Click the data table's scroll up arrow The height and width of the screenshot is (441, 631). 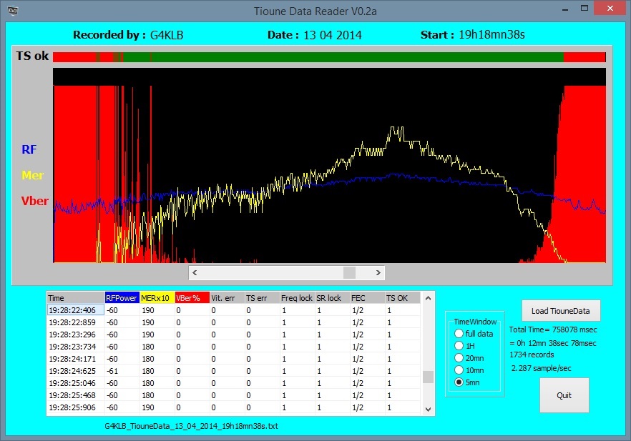pos(428,297)
